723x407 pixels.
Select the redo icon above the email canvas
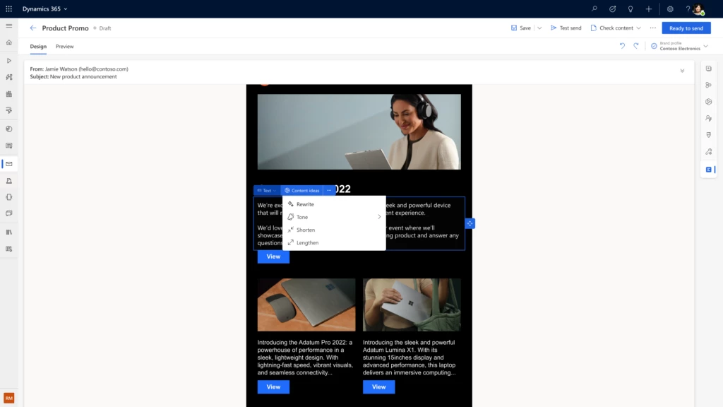click(636, 45)
